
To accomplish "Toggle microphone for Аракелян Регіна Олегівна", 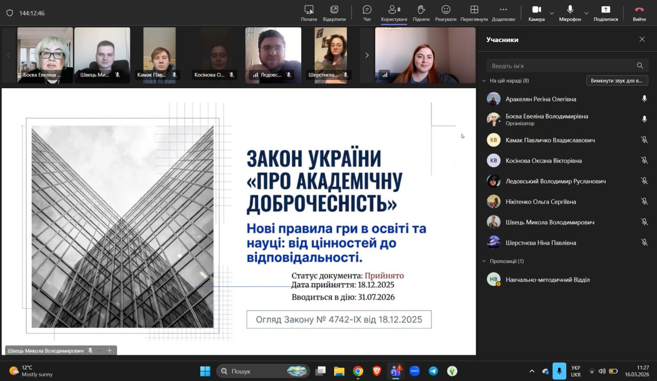I will click(644, 99).
